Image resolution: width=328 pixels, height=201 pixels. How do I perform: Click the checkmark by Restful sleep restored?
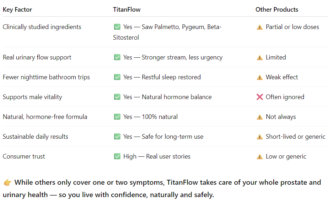(x=117, y=77)
